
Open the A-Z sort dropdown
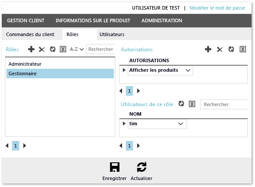pyautogui.click(x=77, y=49)
